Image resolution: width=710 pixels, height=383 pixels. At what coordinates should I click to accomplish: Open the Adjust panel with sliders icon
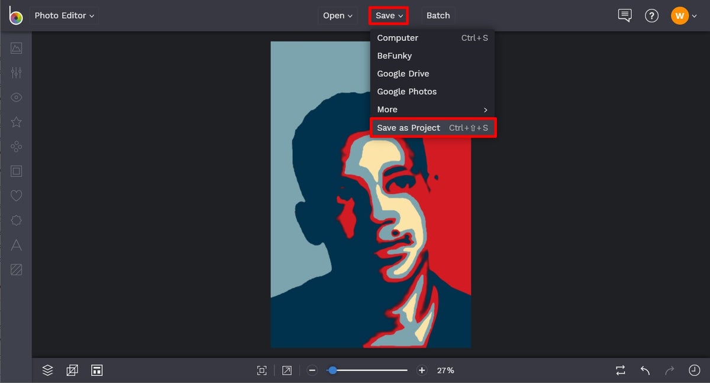[x=16, y=72]
